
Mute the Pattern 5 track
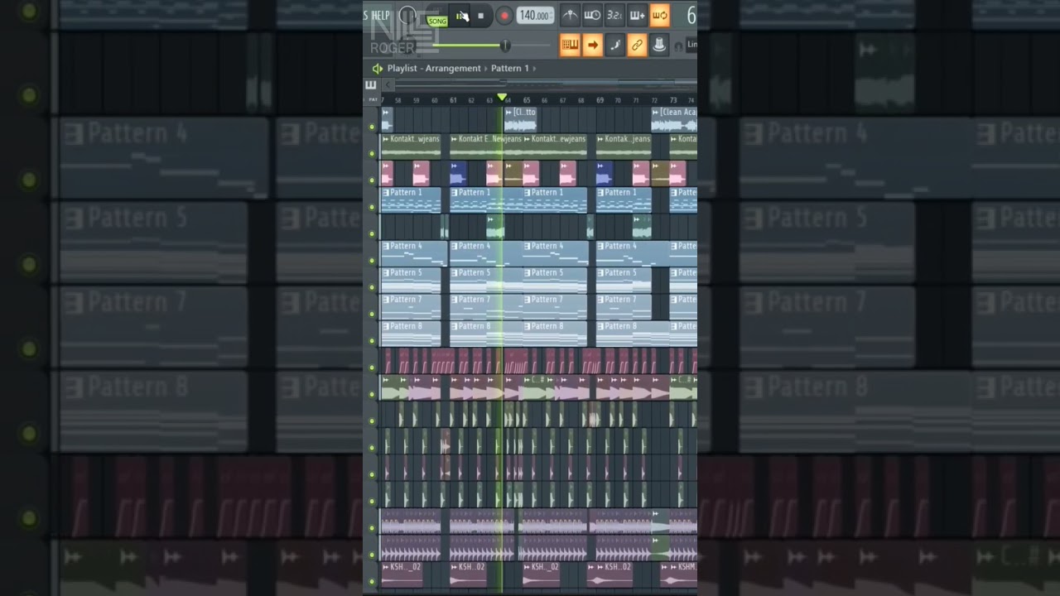[372, 287]
